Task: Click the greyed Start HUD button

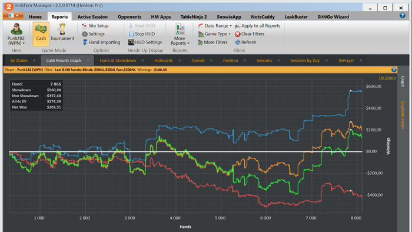Action: tap(142, 26)
